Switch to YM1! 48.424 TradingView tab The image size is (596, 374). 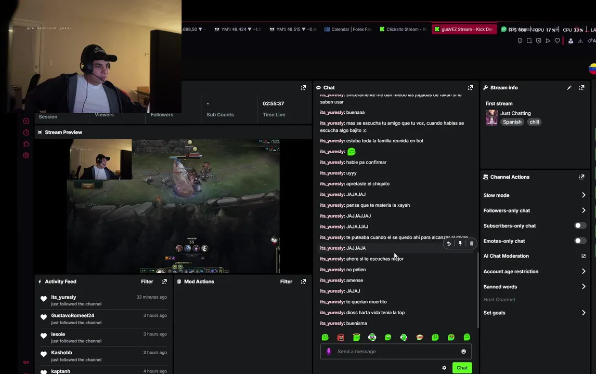click(x=238, y=29)
